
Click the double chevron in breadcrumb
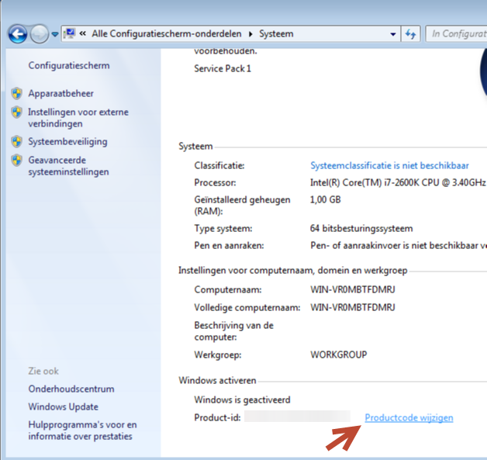(x=83, y=33)
